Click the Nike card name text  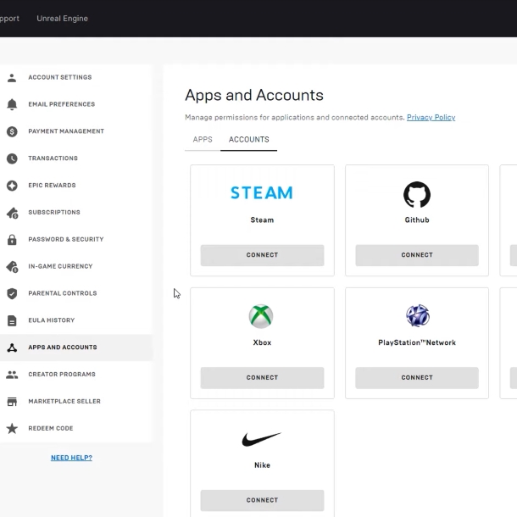[x=262, y=465]
